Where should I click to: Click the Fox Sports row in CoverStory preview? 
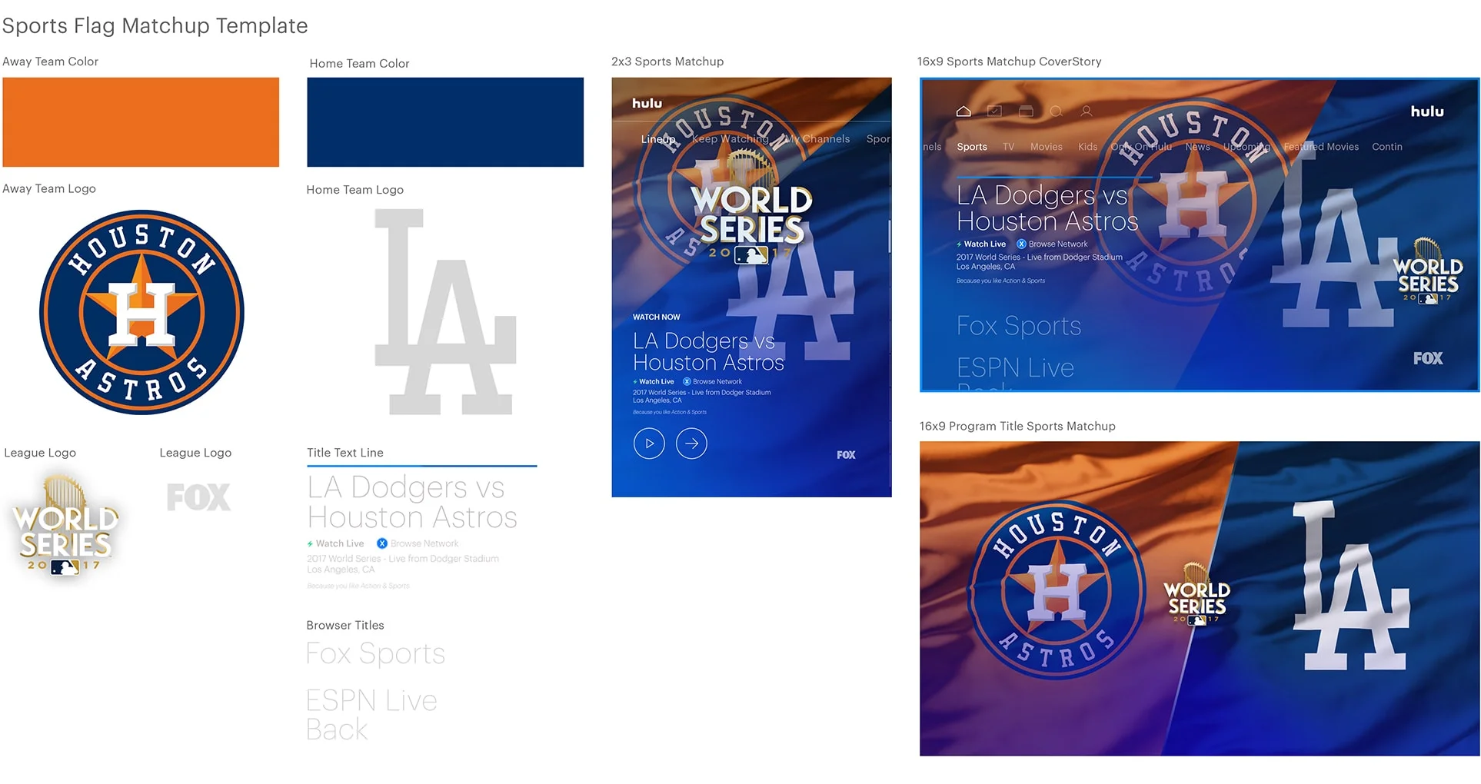tap(1019, 326)
